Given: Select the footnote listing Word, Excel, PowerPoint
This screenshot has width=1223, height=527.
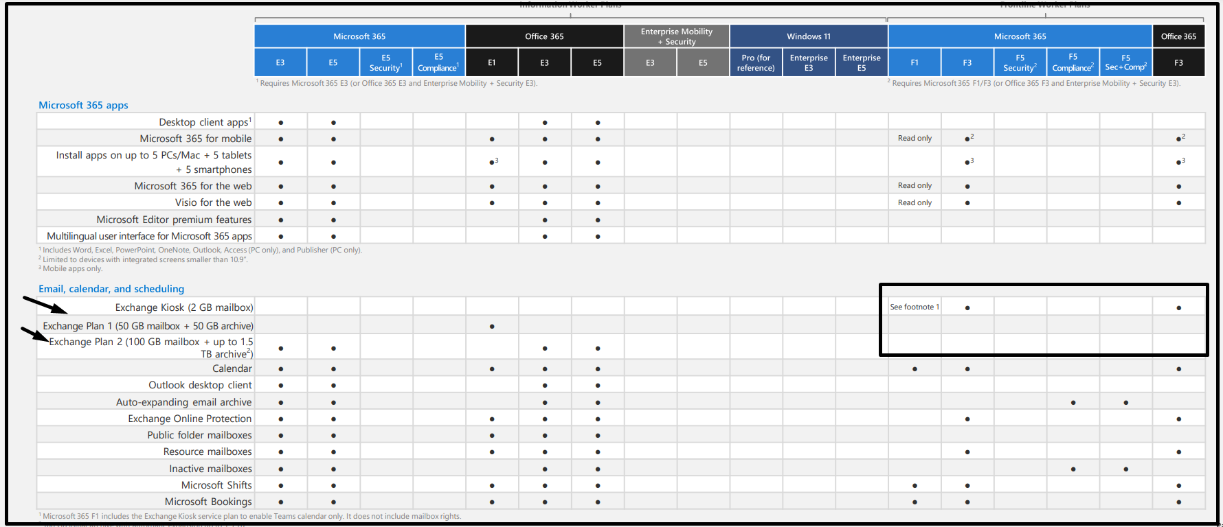Looking at the screenshot, I should 201,250.
